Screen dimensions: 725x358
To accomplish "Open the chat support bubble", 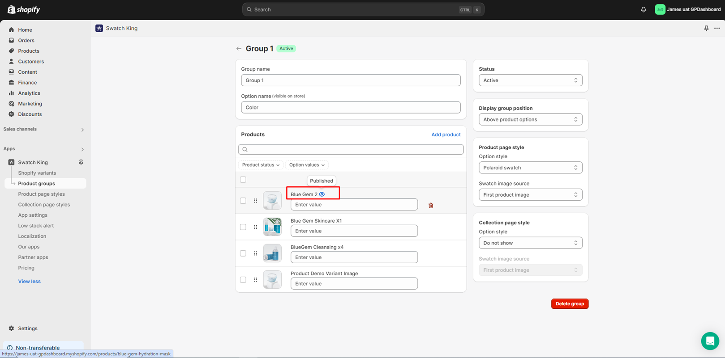I will tap(710, 341).
